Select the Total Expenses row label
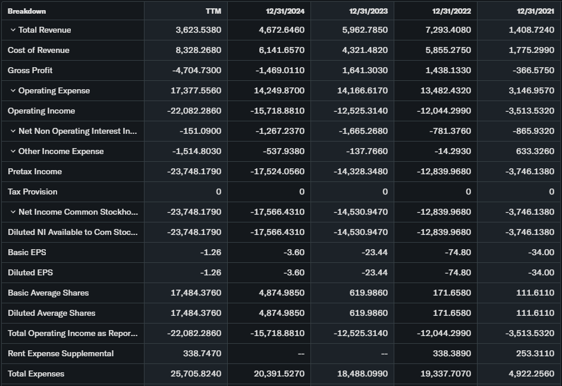Screen dimensions: 562x386 click(36, 374)
